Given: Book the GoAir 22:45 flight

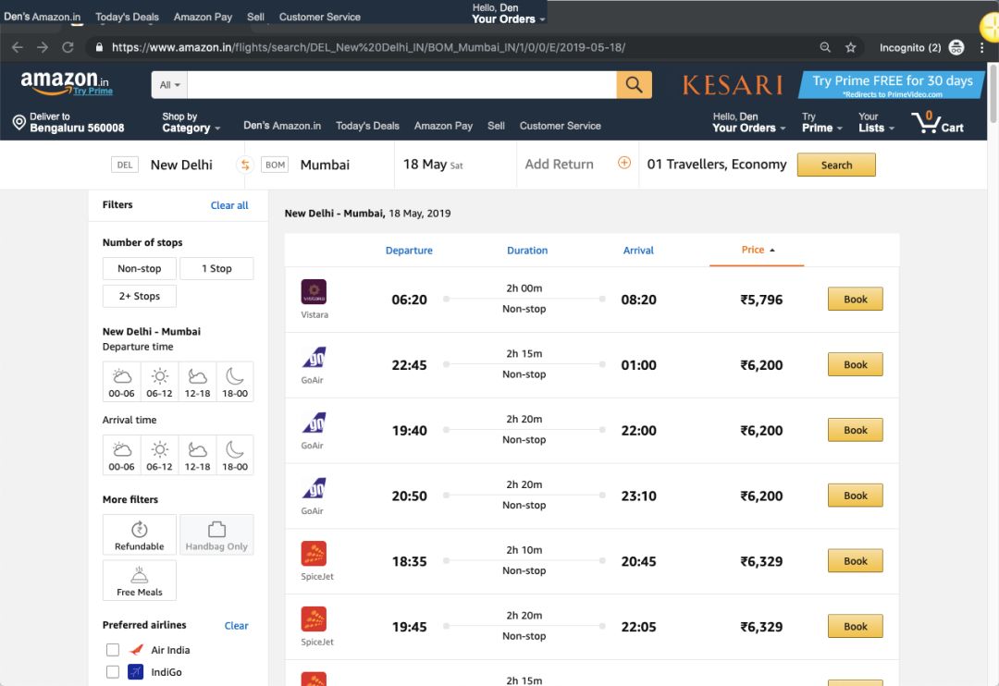Looking at the screenshot, I should tap(855, 364).
